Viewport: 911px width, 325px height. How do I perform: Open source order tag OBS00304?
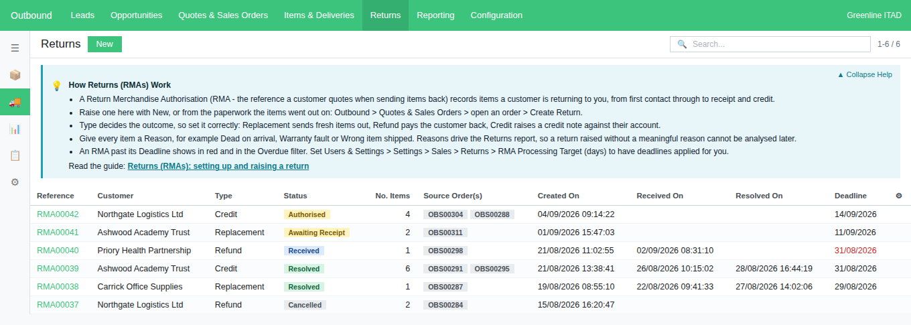[445, 214]
